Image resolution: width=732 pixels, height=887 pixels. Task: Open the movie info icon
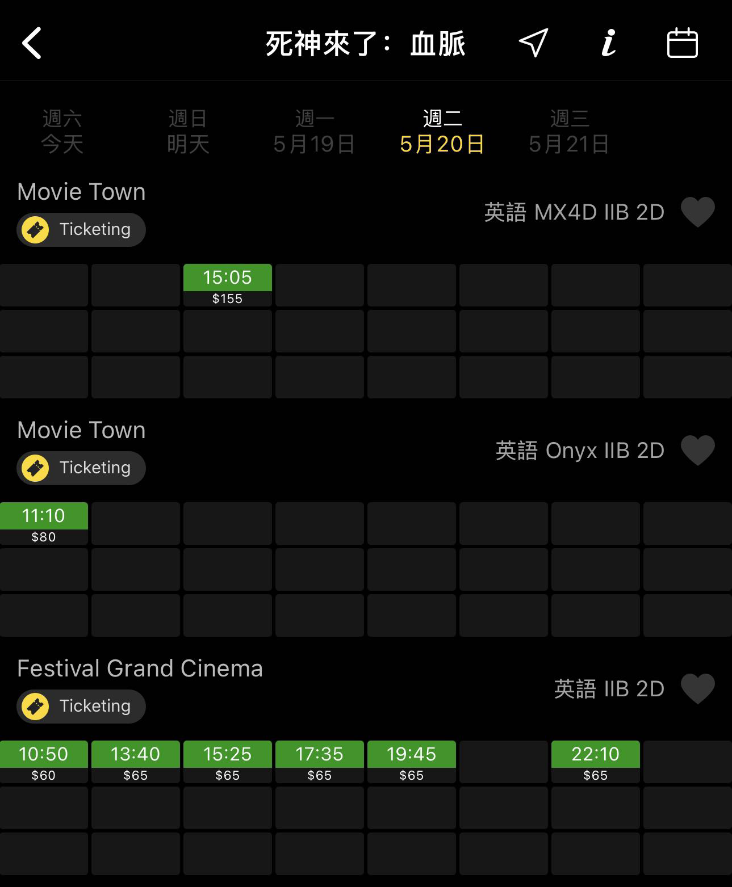608,43
